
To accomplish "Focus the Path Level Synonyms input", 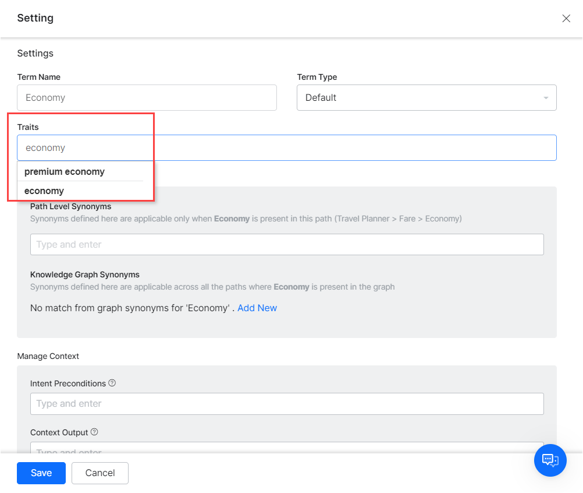I will [x=287, y=245].
